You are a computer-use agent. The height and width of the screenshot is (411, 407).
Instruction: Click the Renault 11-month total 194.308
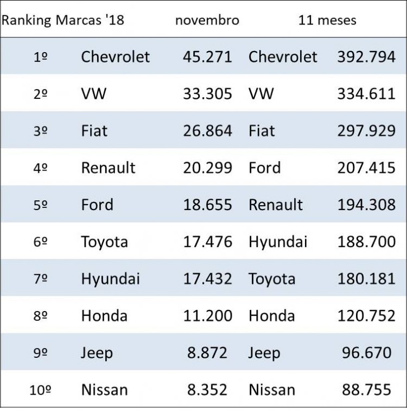pos(366,205)
